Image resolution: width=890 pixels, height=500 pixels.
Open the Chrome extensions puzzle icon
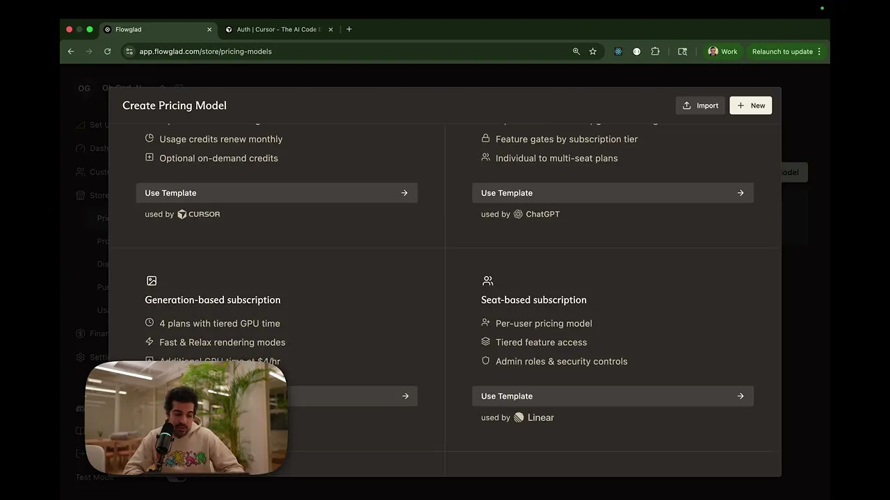coord(655,51)
